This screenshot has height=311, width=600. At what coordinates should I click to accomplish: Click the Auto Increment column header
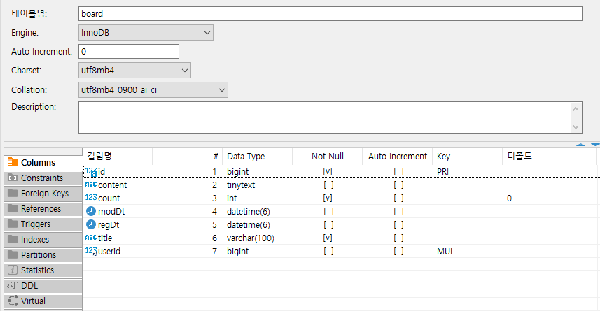click(398, 157)
